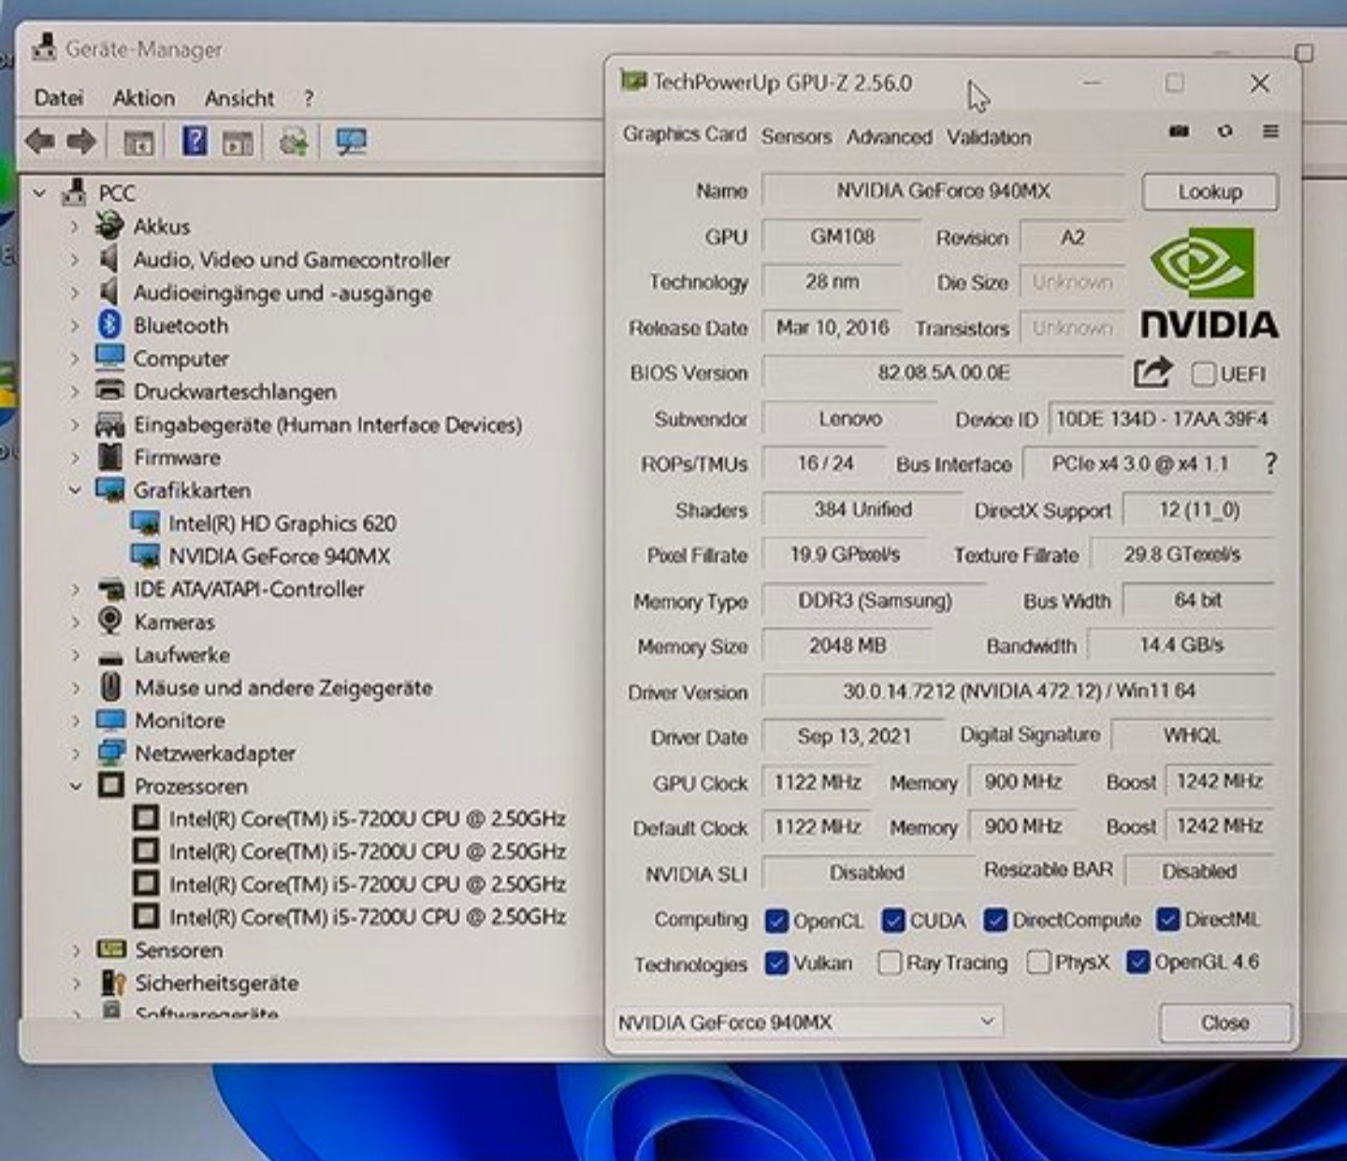
Task: Open the Datei menu
Action: pos(58,98)
